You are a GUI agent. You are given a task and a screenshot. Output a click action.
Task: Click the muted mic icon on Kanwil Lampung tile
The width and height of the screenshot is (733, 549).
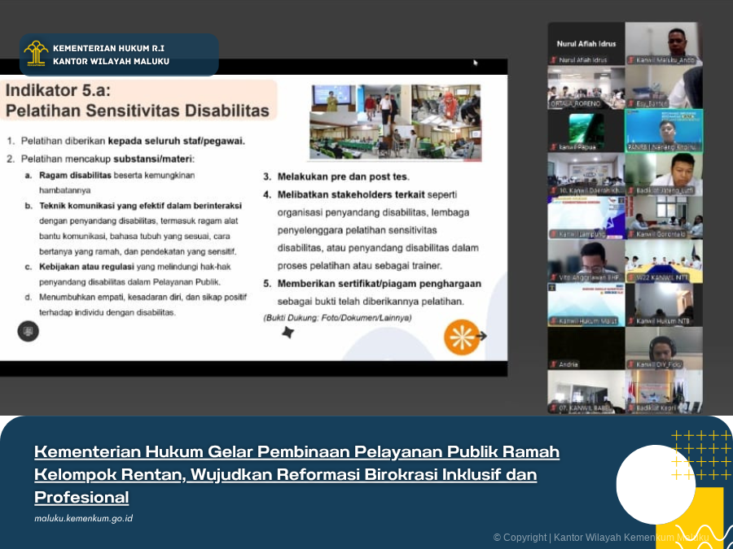(x=554, y=234)
